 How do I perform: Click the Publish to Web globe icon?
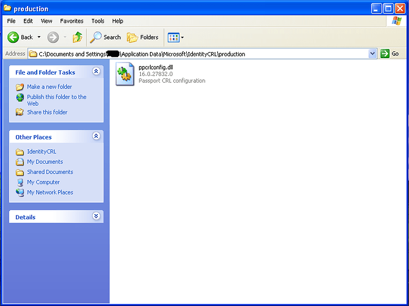(20, 97)
